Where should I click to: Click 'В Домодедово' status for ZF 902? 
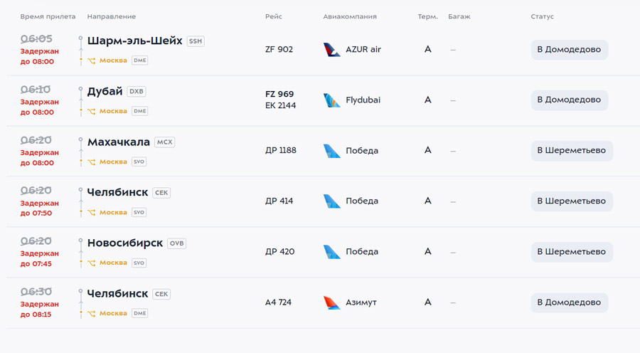pos(569,50)
